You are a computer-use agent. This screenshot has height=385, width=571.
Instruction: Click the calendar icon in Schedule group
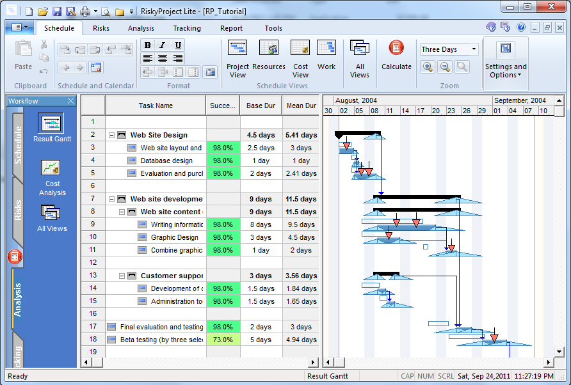tap(96, 67)
